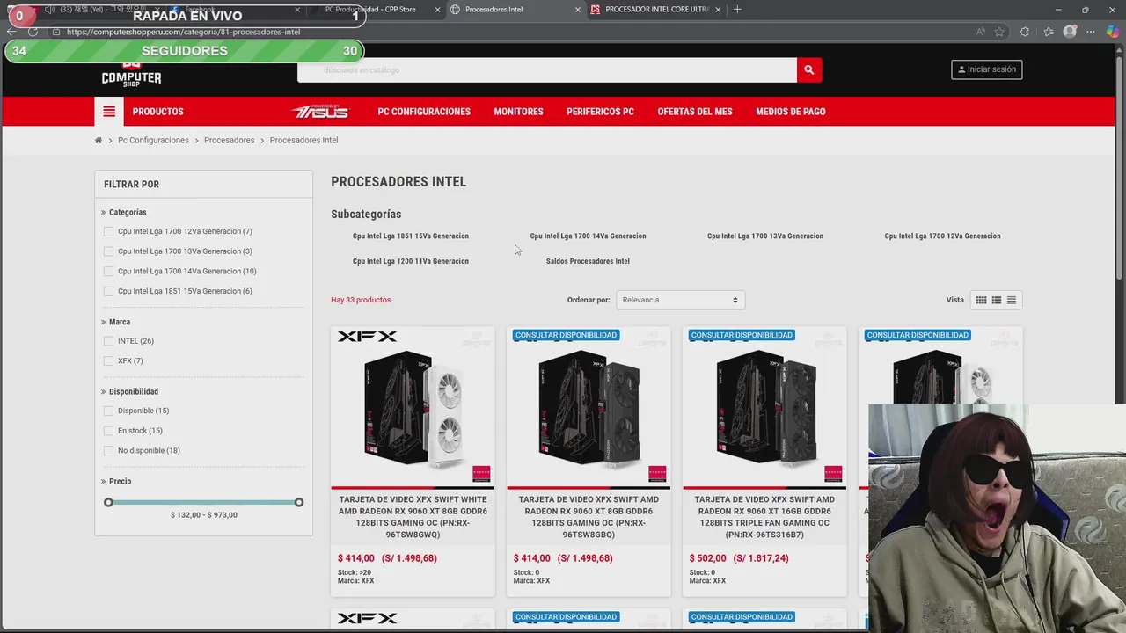
Task: Close the PC Productividad CPP Store tab
Action: (437, 10)
